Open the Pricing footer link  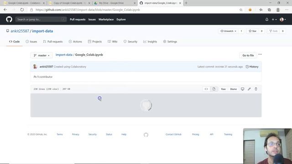[196, 134]
